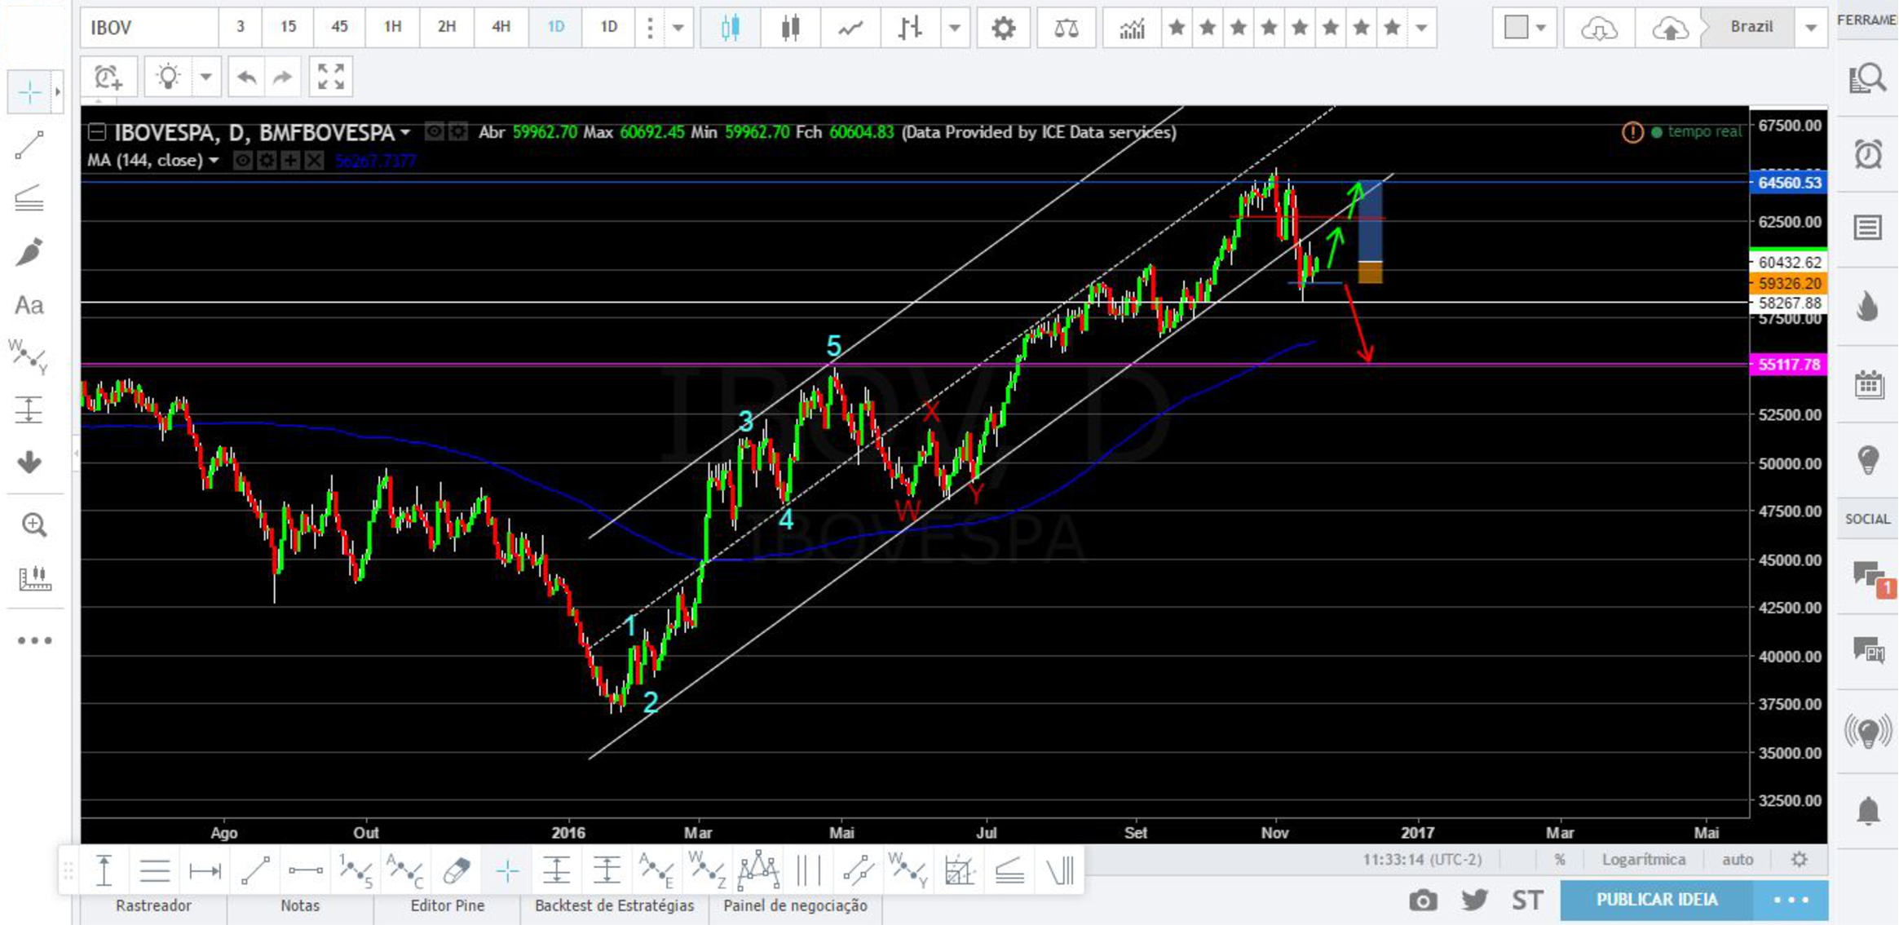Viewport: 1899px width, 925px height.
Task: Select the 4H timeframe button
Action: (x=501, y=27)
